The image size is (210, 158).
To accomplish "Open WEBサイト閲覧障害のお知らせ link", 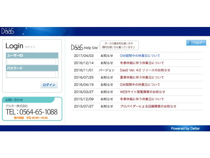I will click(x=143, y=92).
